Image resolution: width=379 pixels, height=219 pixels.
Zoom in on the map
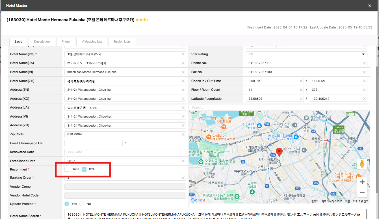tap(362, 182)
